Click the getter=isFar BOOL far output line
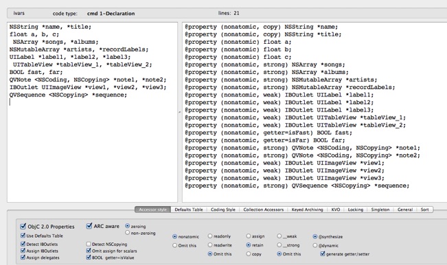The image size is (447, 265). pyautogui.click(x=265, y=140)
